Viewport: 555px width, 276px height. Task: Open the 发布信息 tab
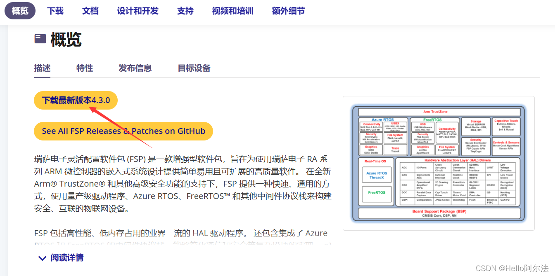(x=135, y=68)
